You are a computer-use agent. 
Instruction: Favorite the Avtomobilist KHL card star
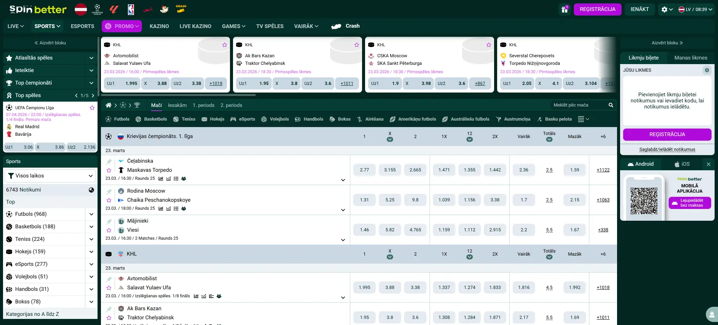point(225,45)
